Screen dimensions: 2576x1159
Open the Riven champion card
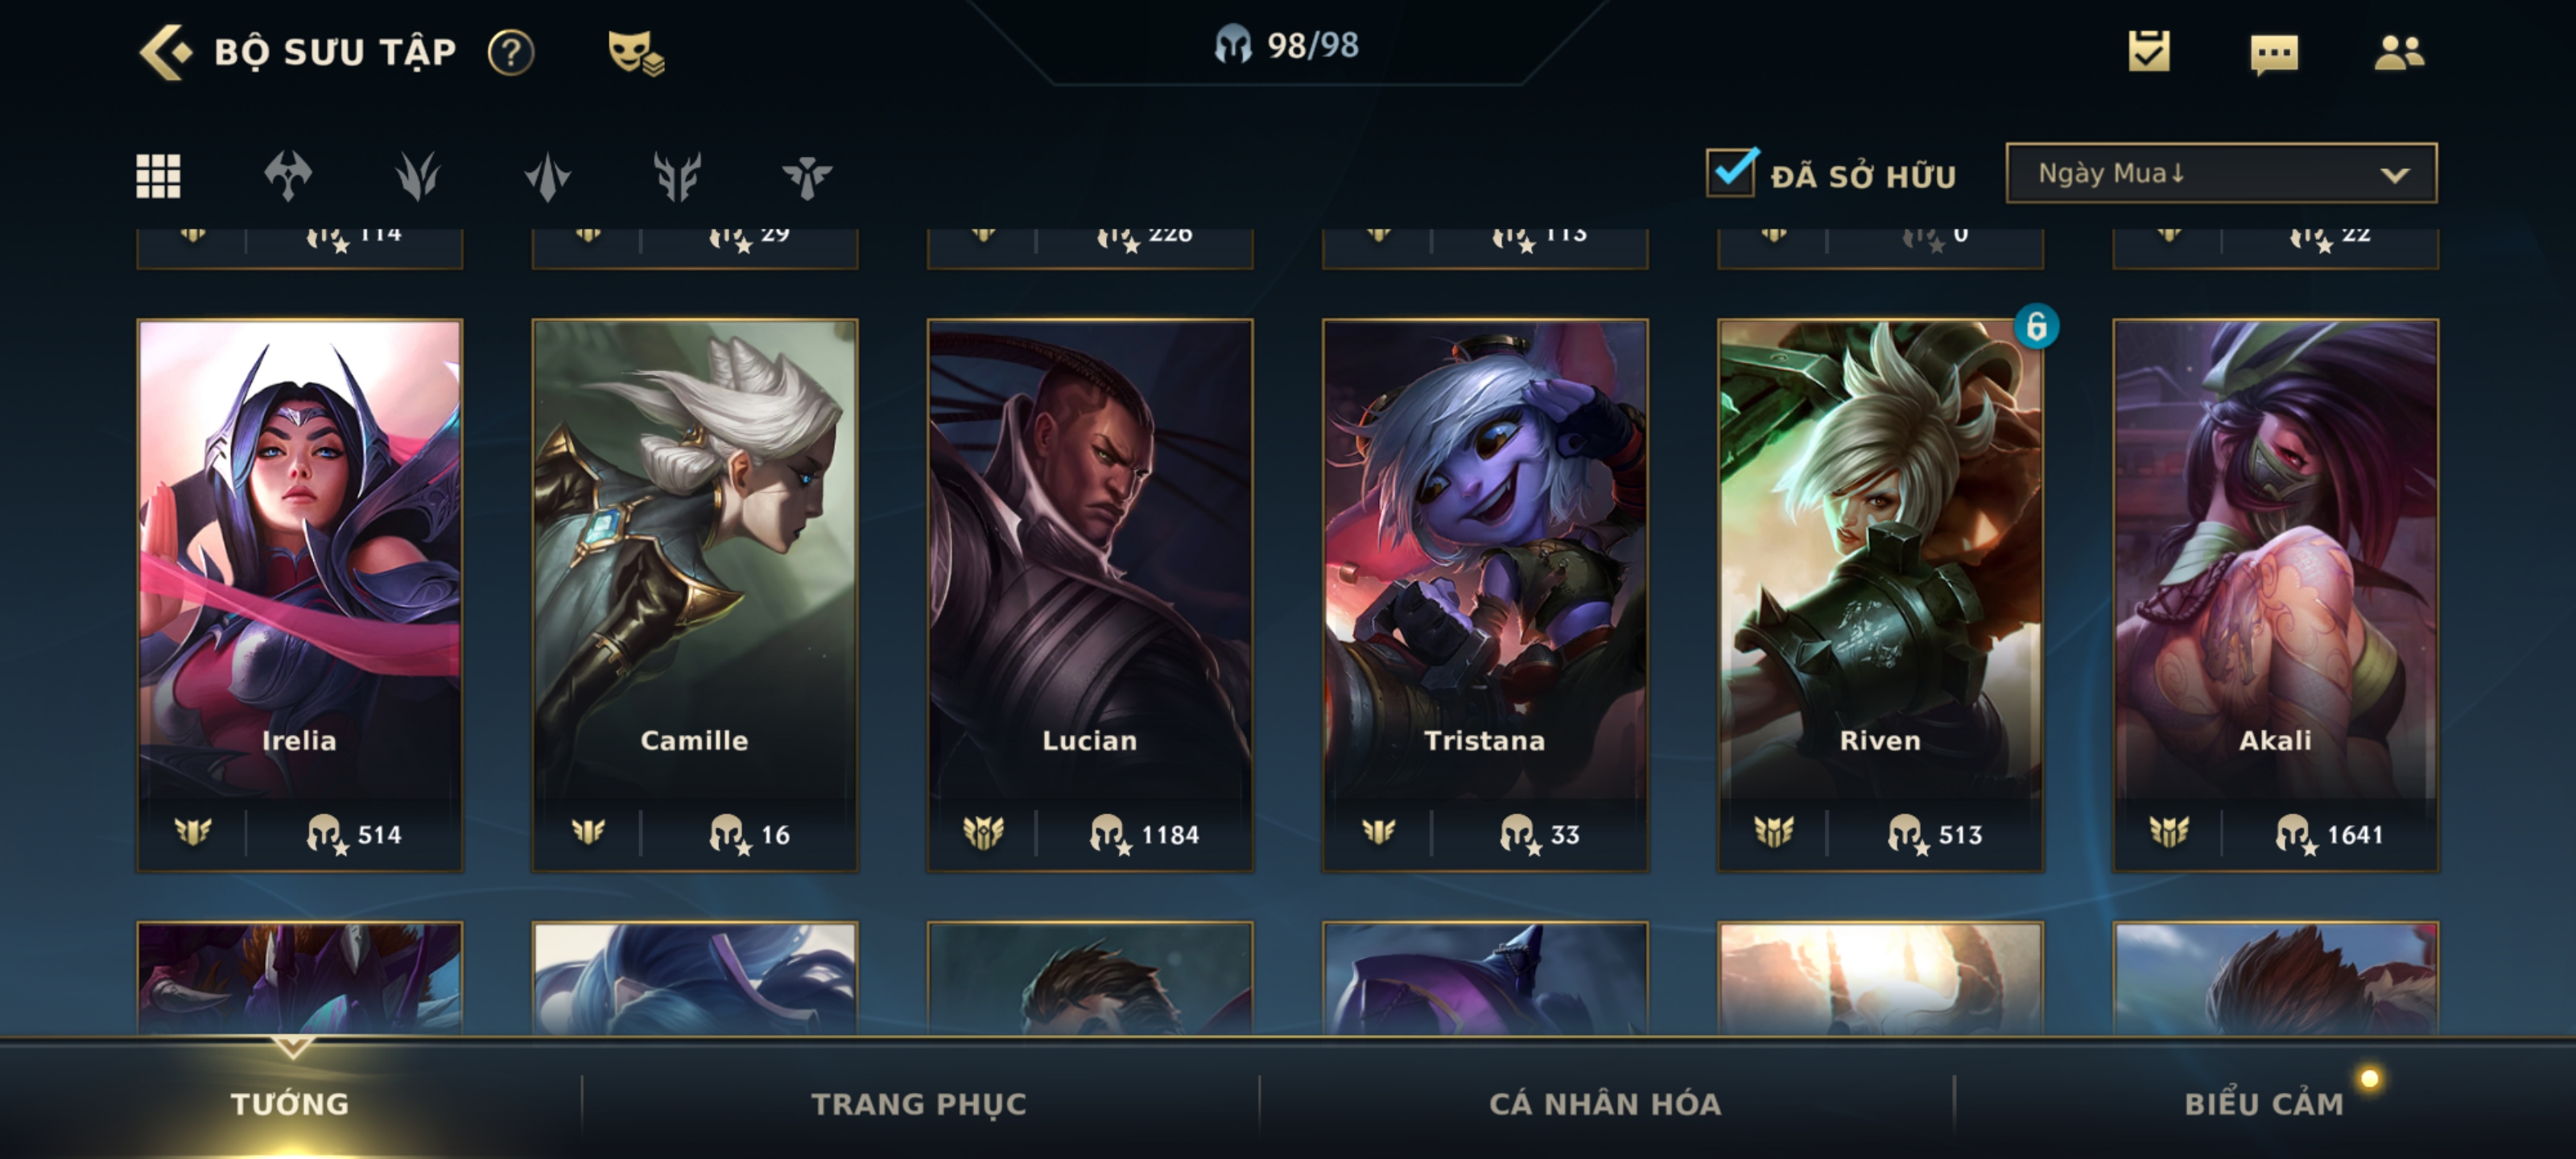click(x=1880, y=595)
